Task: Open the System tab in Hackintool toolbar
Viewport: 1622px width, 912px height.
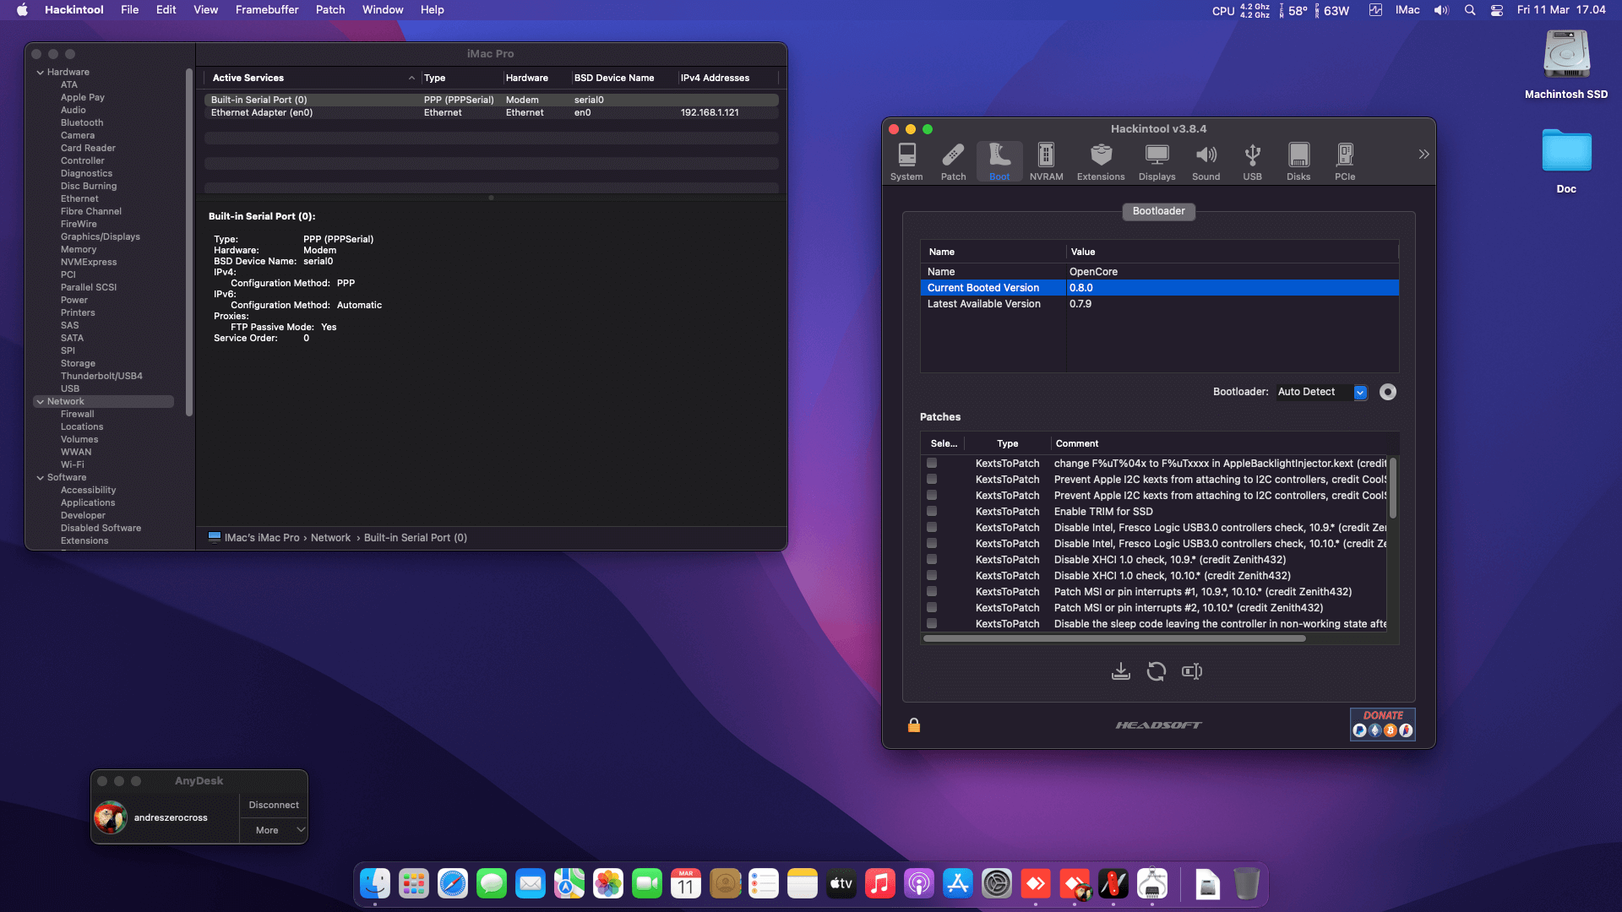Action: click(x=906, y=161)
